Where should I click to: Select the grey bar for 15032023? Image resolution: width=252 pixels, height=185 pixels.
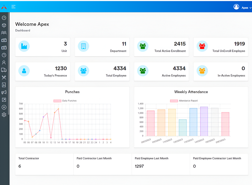point(215,122)
